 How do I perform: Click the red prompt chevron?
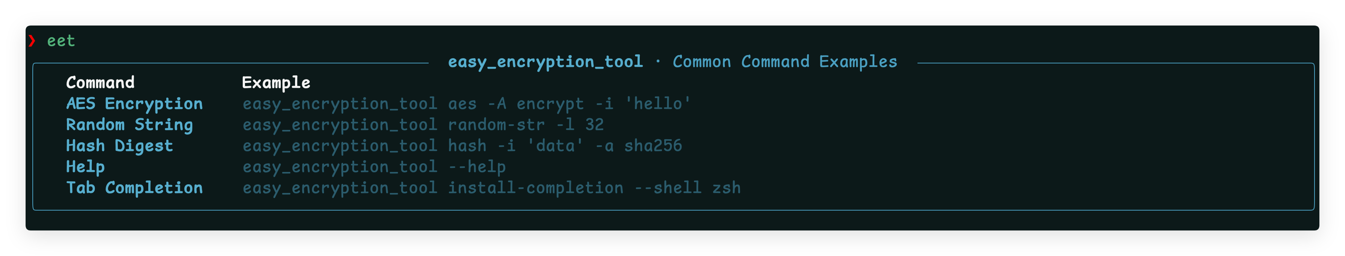32,41
